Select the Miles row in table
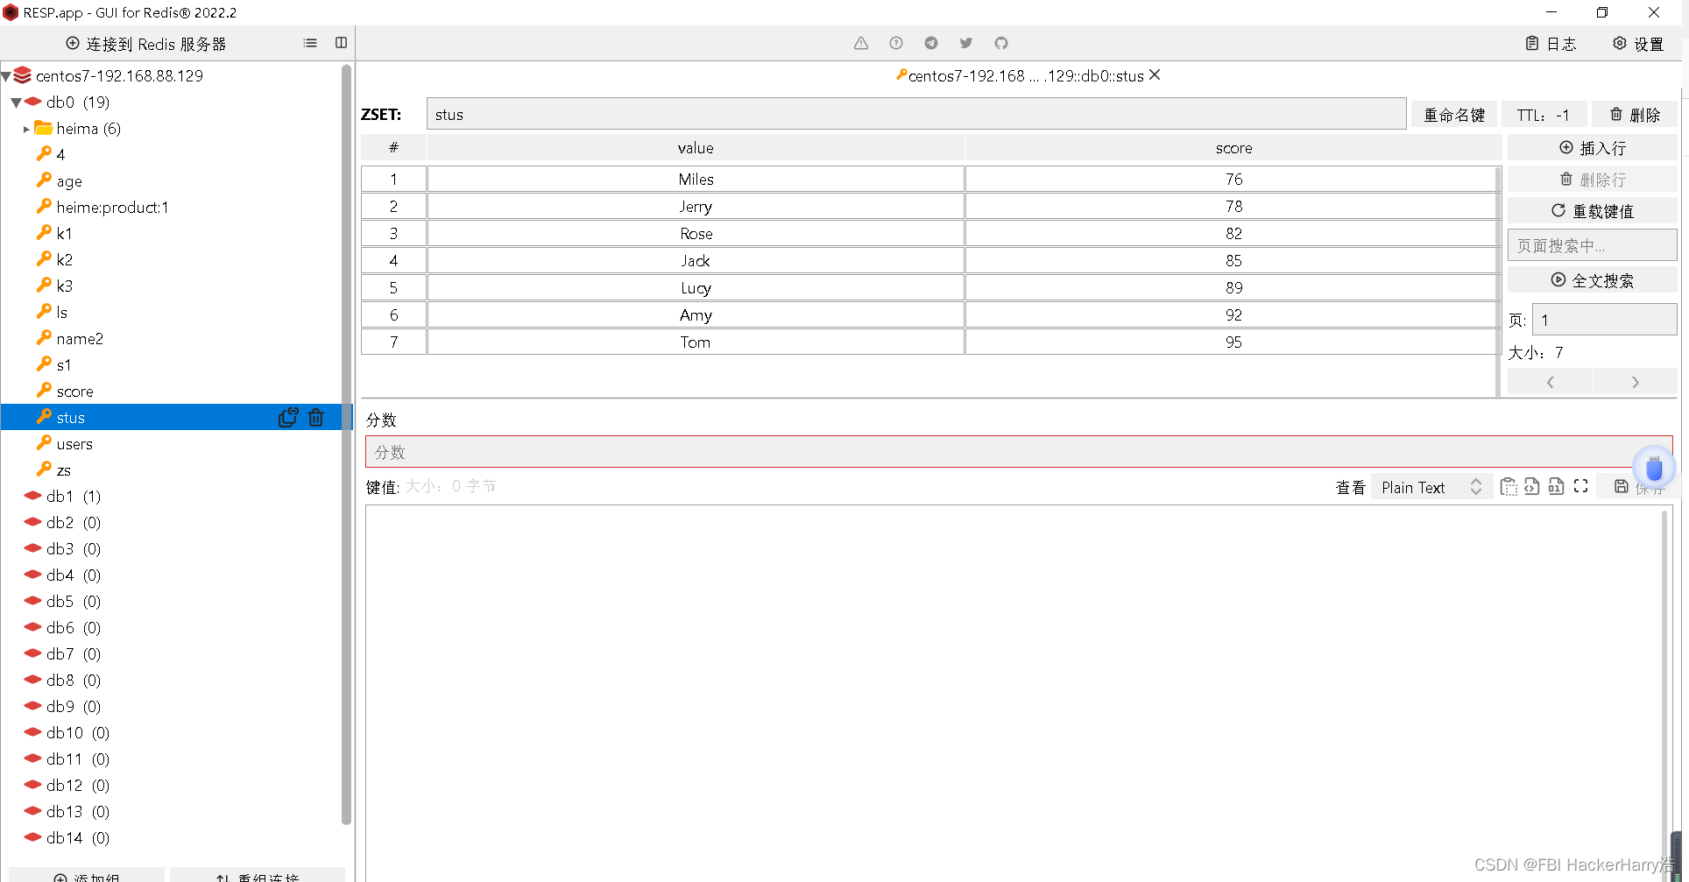The height and width of the screenshot is (882, 1689). tap(929, 179)
